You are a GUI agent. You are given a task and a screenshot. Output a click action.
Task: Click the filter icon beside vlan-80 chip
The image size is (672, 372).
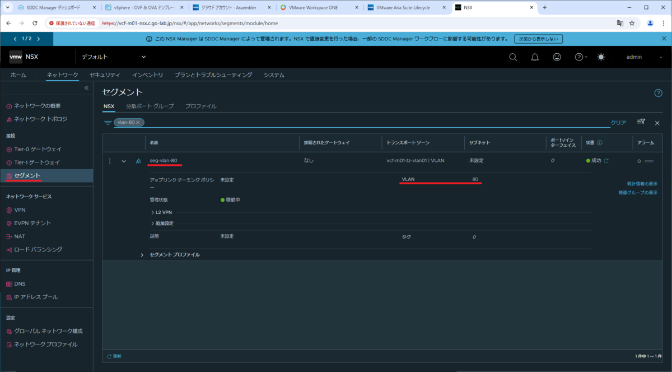click(x=108, y=122)
